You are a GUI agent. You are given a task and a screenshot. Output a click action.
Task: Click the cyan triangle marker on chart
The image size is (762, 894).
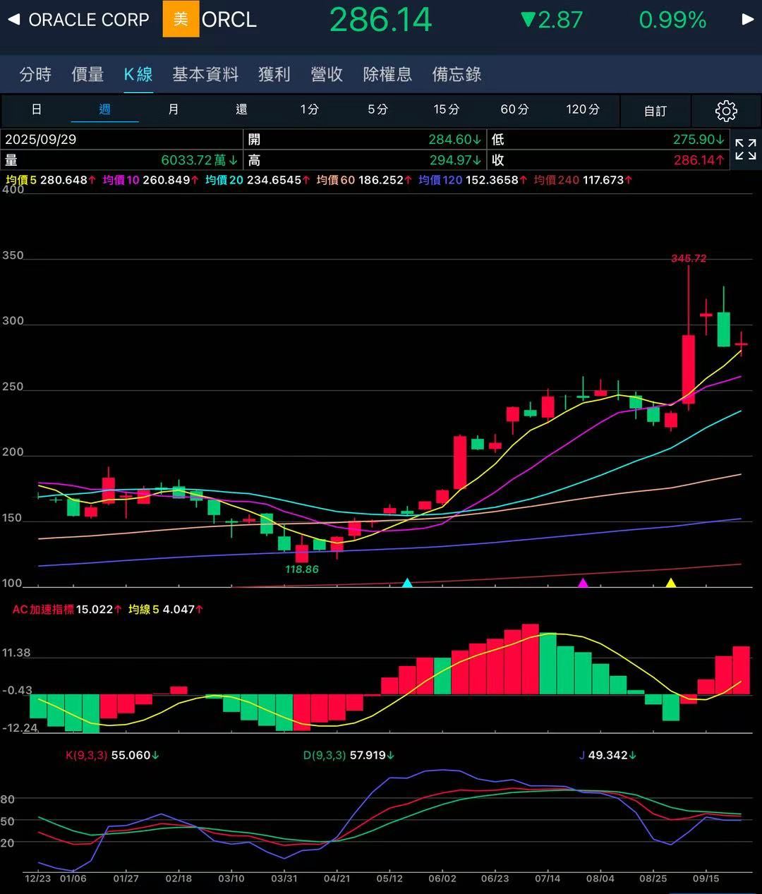tap(407, 582)
